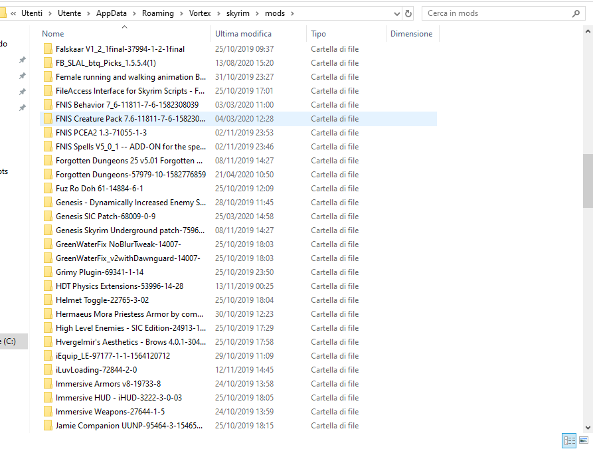The width and height of the screenshot is (593, 449).
Task: Select the FNIS PCEA2 1.3 folder icon
Action: (x=48, y=133)
